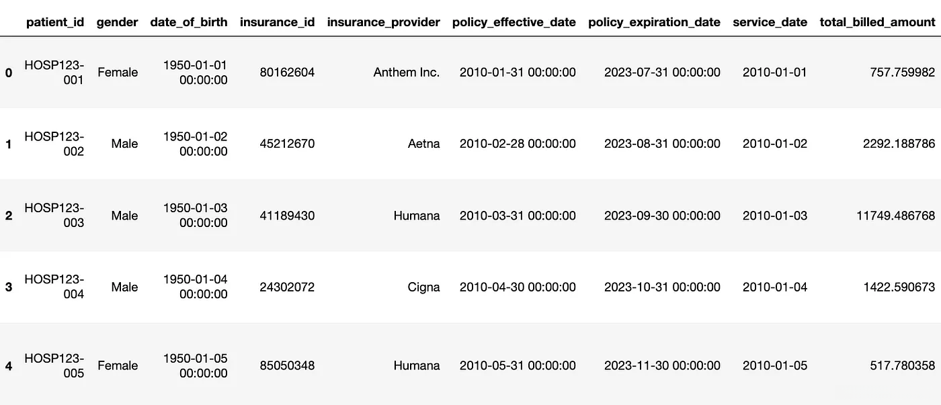This screenshot has height=405, width=941.
Task: Click the date_of_birth column header
Action: (x=189, y=22)
